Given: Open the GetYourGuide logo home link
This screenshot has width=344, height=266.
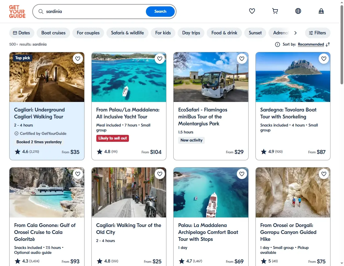Looking at the screenshot, I should click(x=17, y=12).
